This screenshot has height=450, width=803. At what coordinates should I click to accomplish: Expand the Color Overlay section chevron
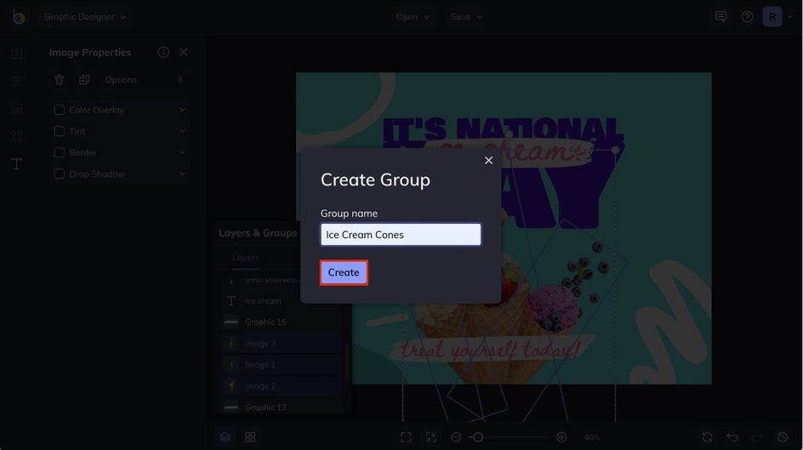[x=182, y=110]
